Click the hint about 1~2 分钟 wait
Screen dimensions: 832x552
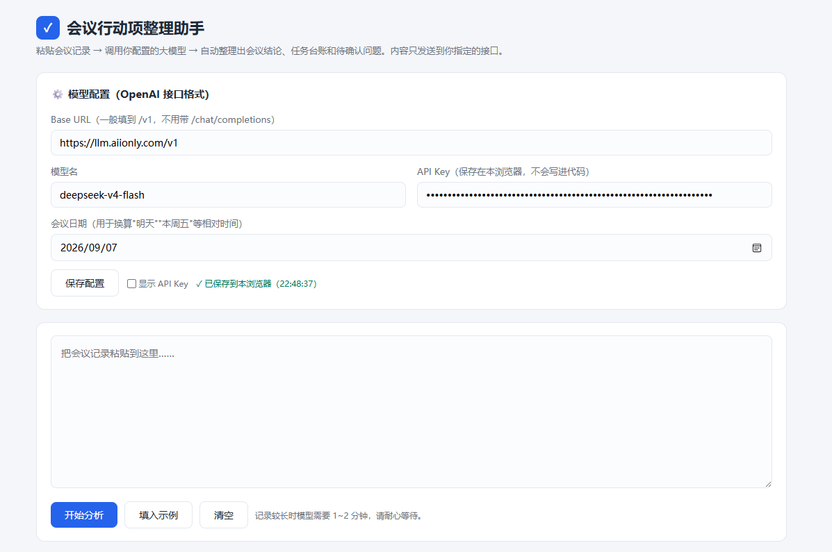click(338, 515)
